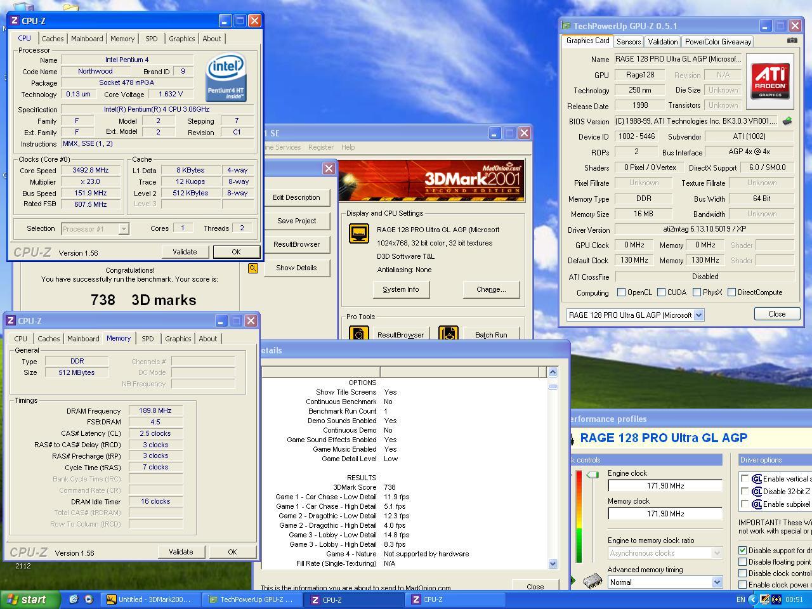Image resolution: width=812 pixels, height=609 pixels.
Task: Switch to the Mainboard tab in top CPU-Z
Action: click(87, 39)
